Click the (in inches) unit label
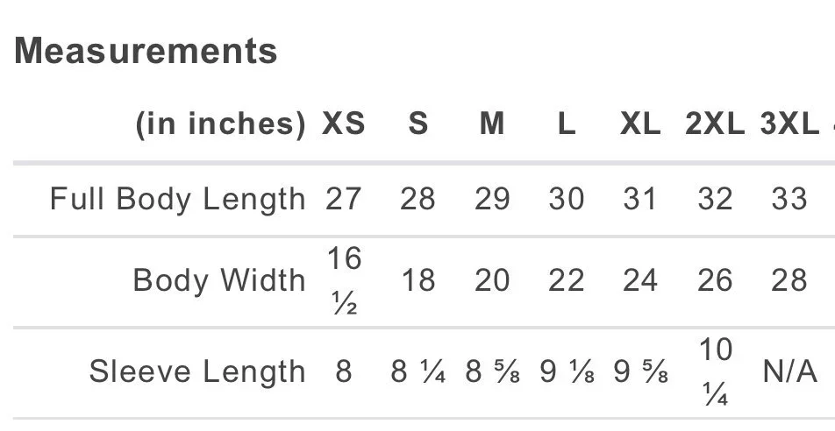The height and width of the screenshot is (431, 835). click(221, 124)
